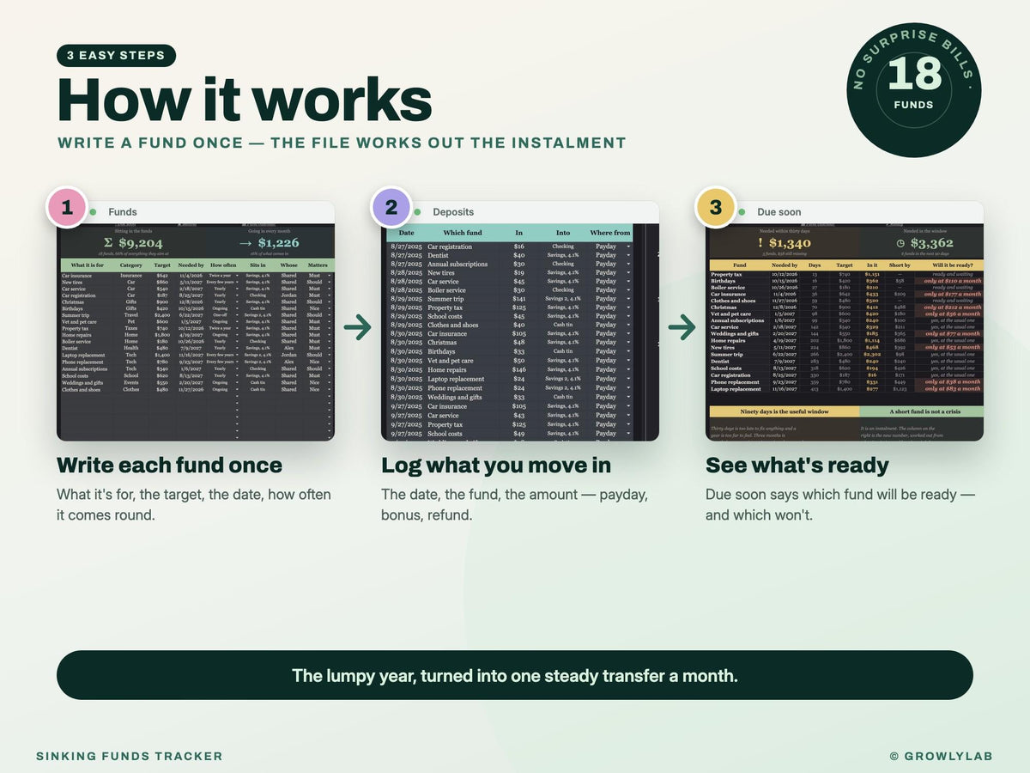Click the $141 deposit amount for Summer trip
Screen dimensions: 1030x773
click(x=518, y=299)
